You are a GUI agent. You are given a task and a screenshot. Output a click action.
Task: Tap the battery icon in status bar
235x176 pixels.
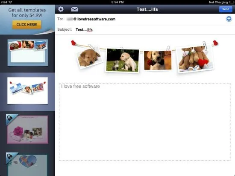232,2
